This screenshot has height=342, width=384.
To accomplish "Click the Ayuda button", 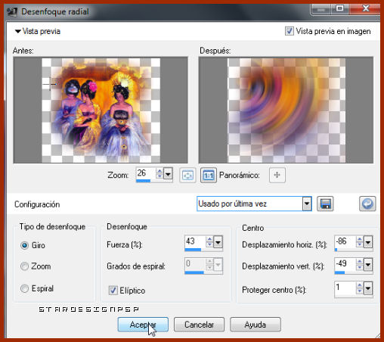I will click(x=255, y=325).
